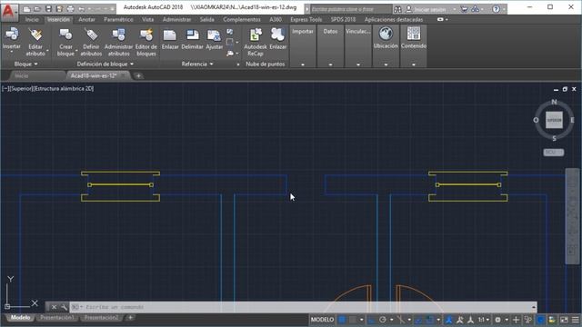Expand Definición de bloque panel dropdown
Image resolution: width=582 pixels, height=327 pixels.
[105, 64]
